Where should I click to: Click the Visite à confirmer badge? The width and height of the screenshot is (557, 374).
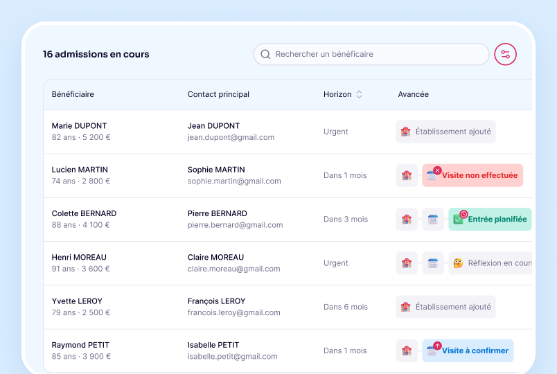coord(468,351)
